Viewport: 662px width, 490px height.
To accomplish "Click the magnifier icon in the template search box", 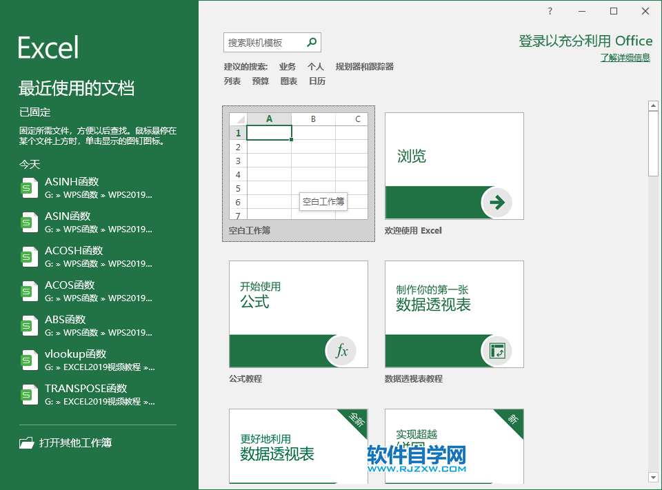I will (x=312, y=42).
